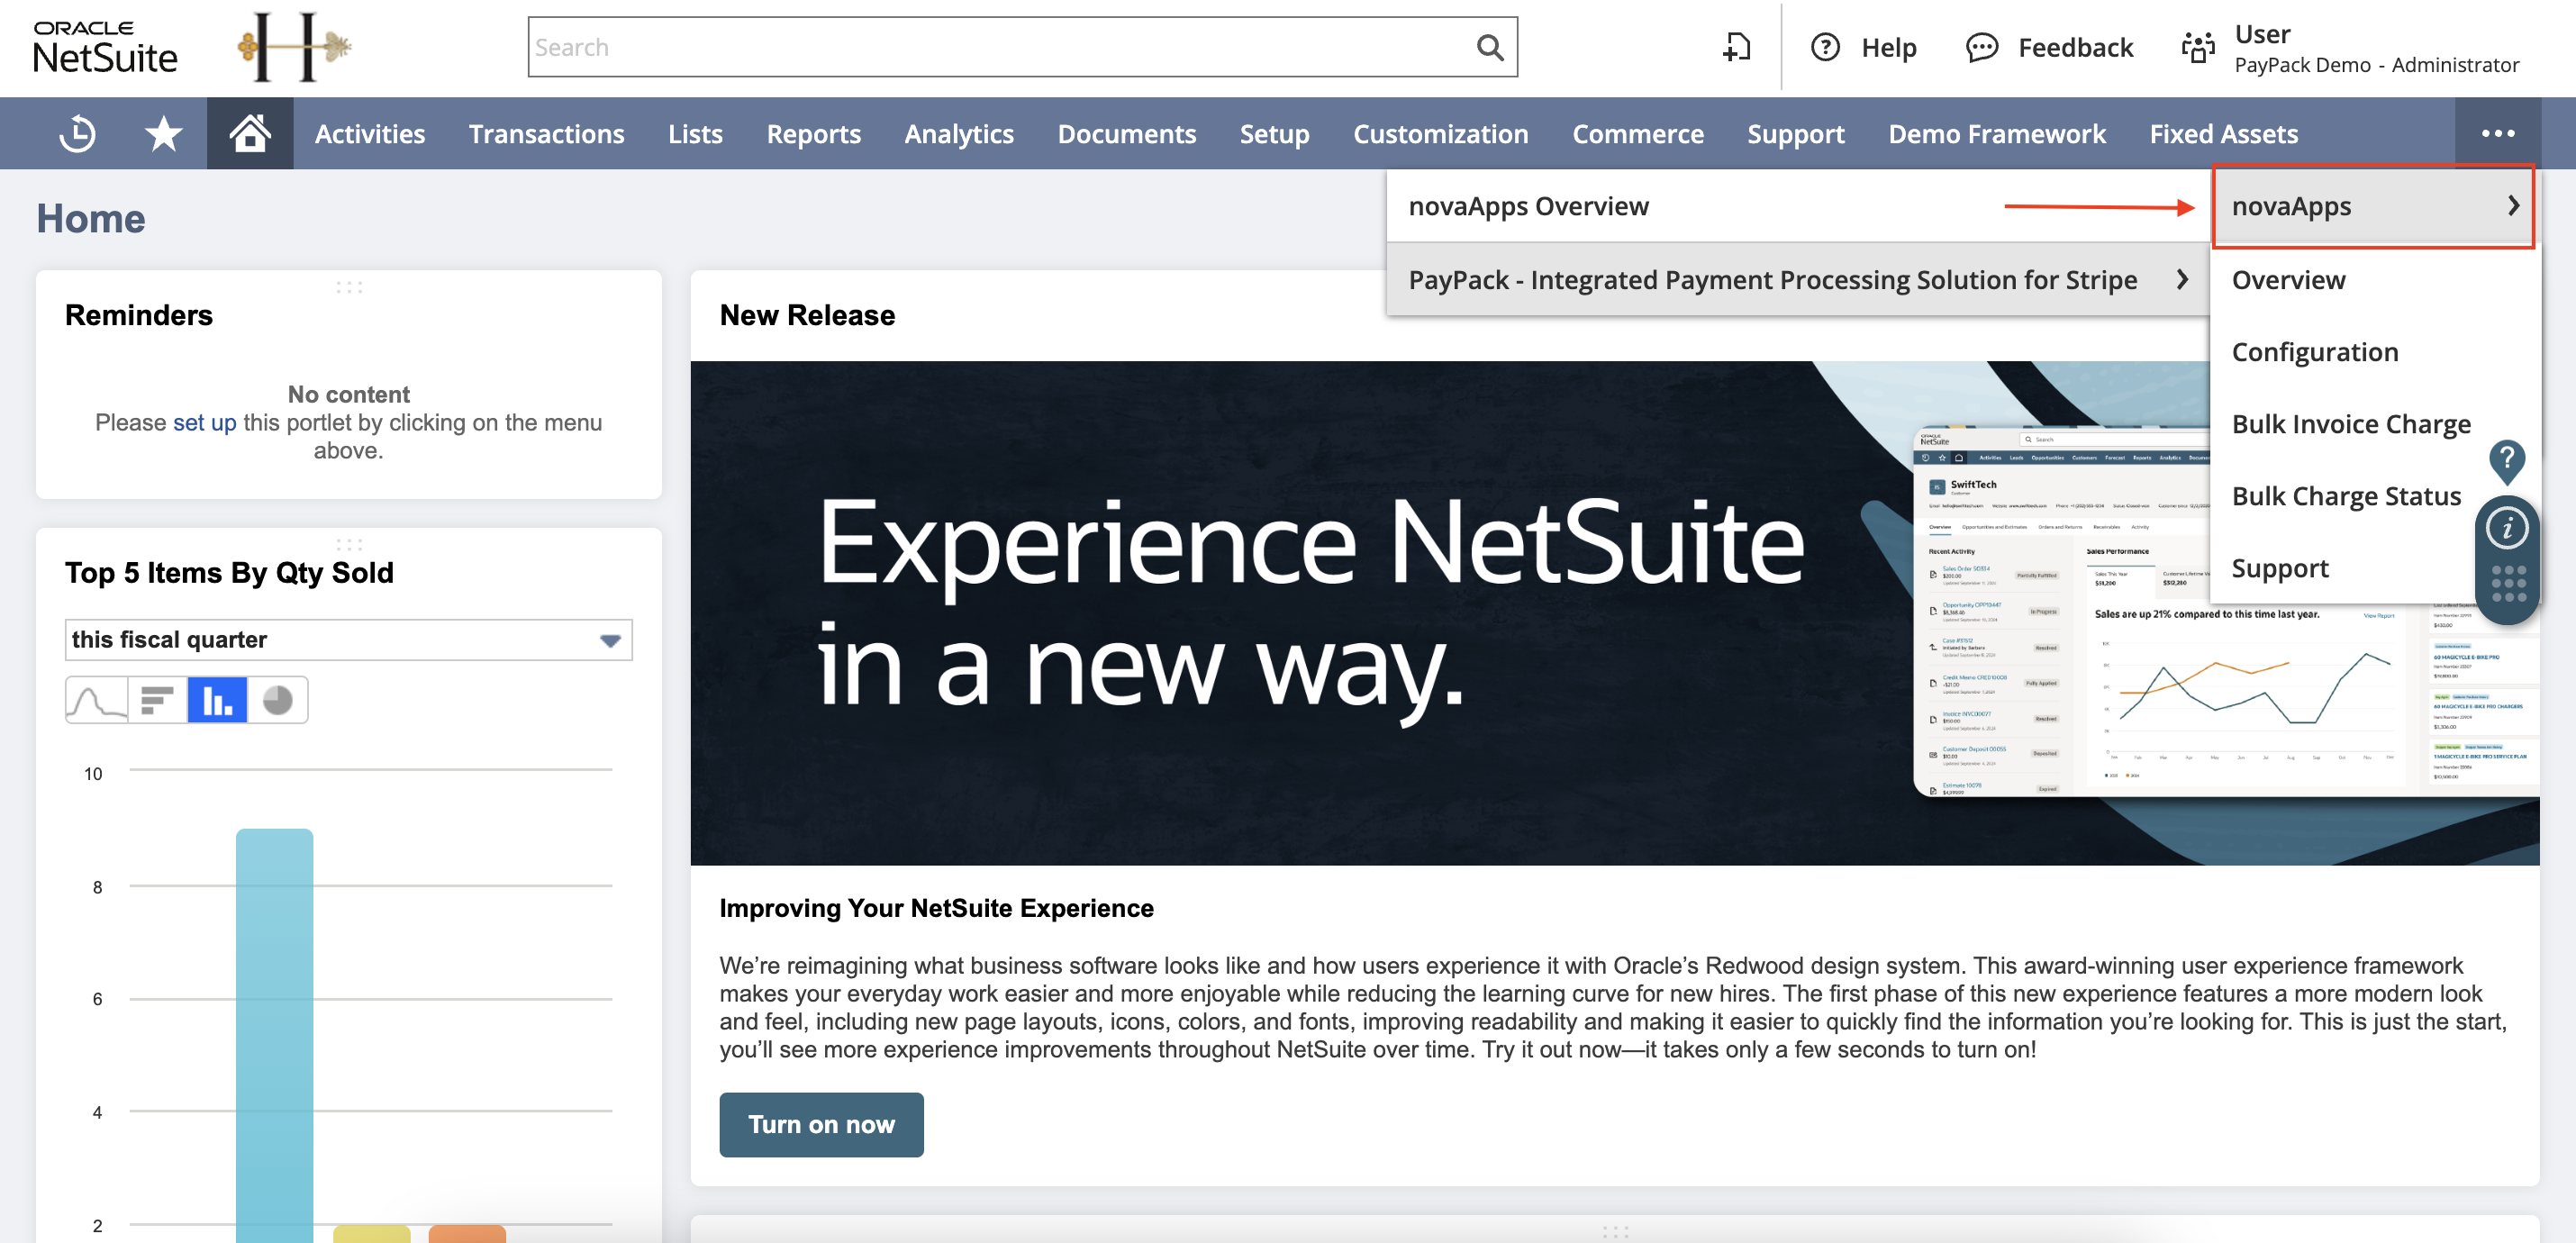Open the Setup menu
The height and width of the screenshot is (1243, 2576).
(1274, 133)
